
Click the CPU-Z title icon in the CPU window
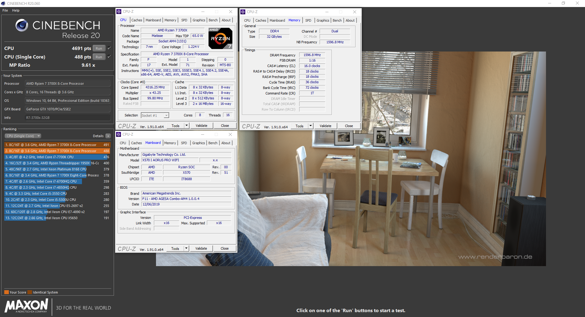119,12
